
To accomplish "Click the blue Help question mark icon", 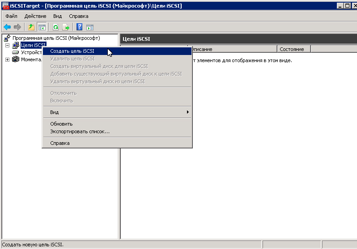I will (79, 27).
